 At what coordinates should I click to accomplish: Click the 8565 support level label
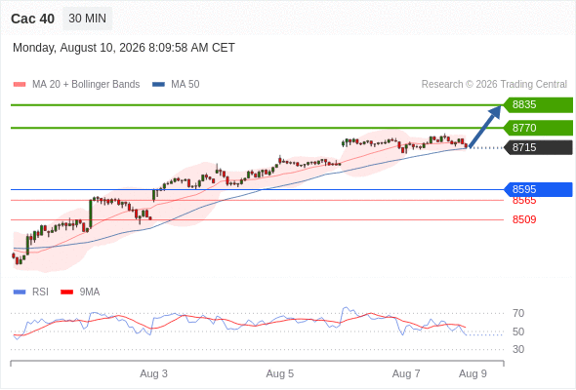[x=524, y=201]
